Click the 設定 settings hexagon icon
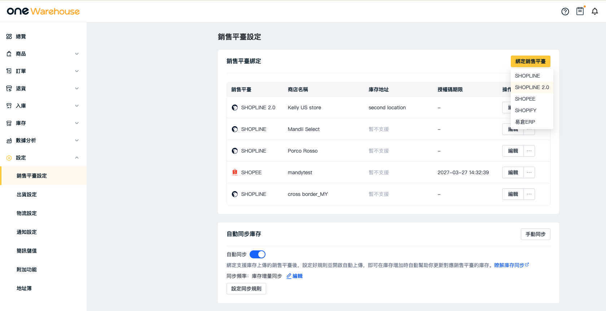606x311 pixels. 9,158
